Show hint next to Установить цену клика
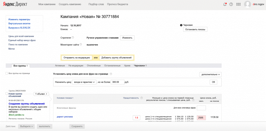 click(111, 74)
